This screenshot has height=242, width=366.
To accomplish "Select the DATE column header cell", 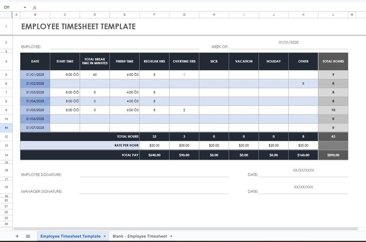I will (35, 62).
